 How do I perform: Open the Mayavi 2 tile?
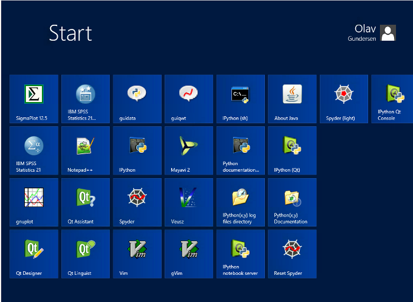pos(189,150)
